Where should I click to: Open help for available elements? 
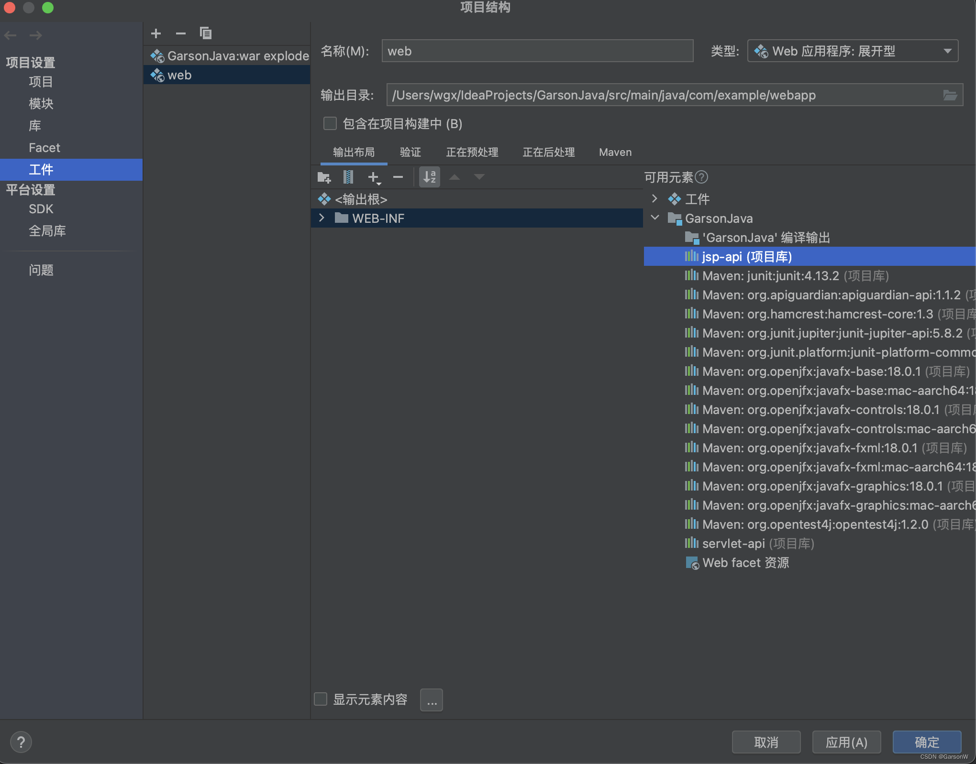[701, 177]
